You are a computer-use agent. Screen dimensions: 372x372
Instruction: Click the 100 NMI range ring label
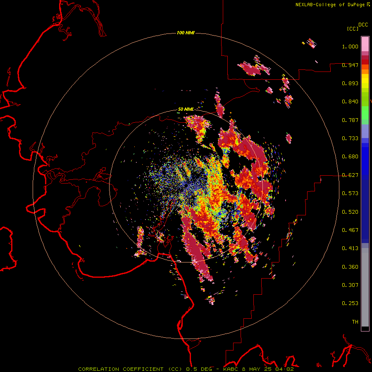[186, 33]
